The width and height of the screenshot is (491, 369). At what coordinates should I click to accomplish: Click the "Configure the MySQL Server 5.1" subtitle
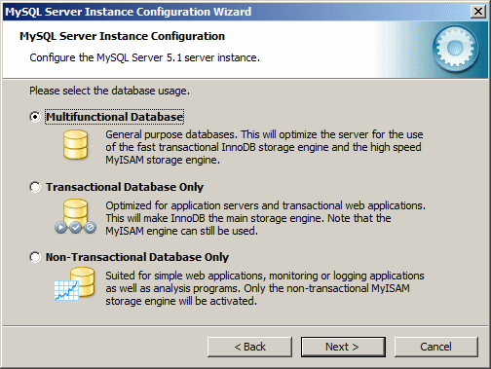[x=144, y=57]
